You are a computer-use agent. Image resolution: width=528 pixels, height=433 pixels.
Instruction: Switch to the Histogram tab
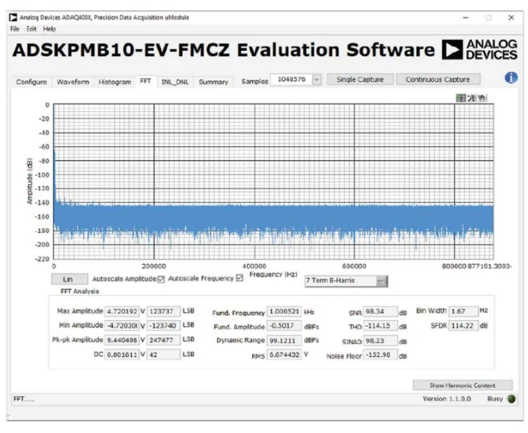coord(115,82)
